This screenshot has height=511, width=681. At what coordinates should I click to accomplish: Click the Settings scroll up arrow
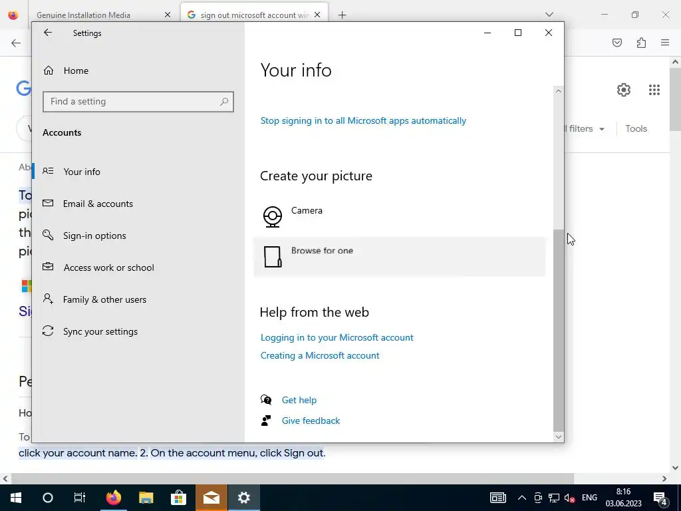click(x=559, y=90)
